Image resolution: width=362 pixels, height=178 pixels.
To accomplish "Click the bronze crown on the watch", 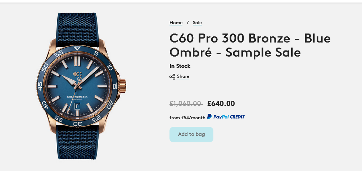I will [124, 86].
